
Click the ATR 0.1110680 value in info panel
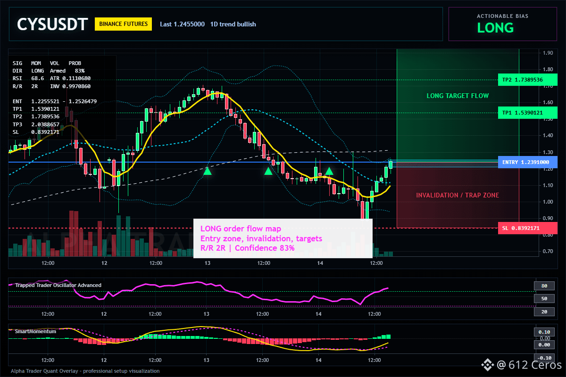click(x=70, y=78)
